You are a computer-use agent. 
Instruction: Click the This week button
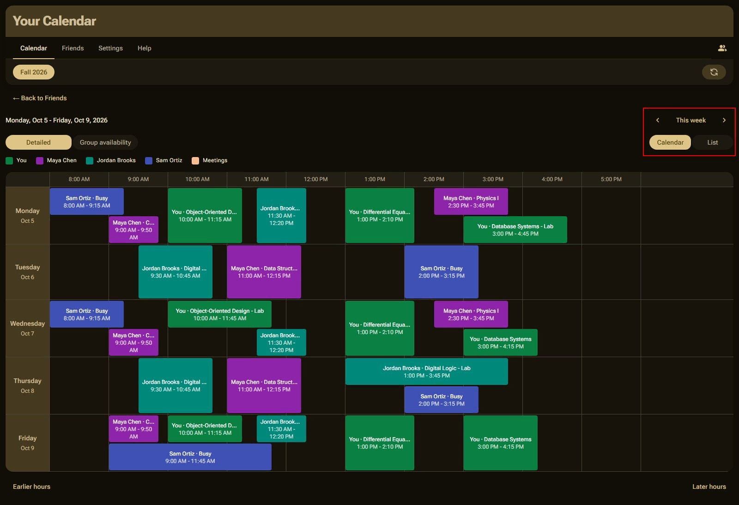coord(691,120)
